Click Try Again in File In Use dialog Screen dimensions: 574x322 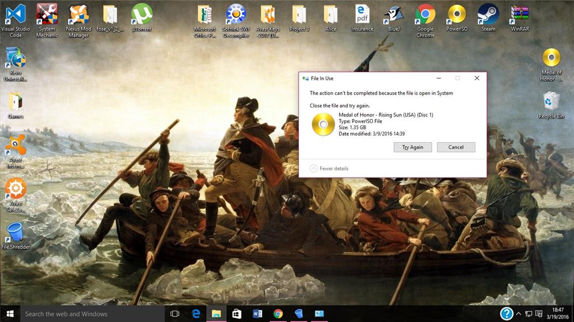[x=413, y=147]
